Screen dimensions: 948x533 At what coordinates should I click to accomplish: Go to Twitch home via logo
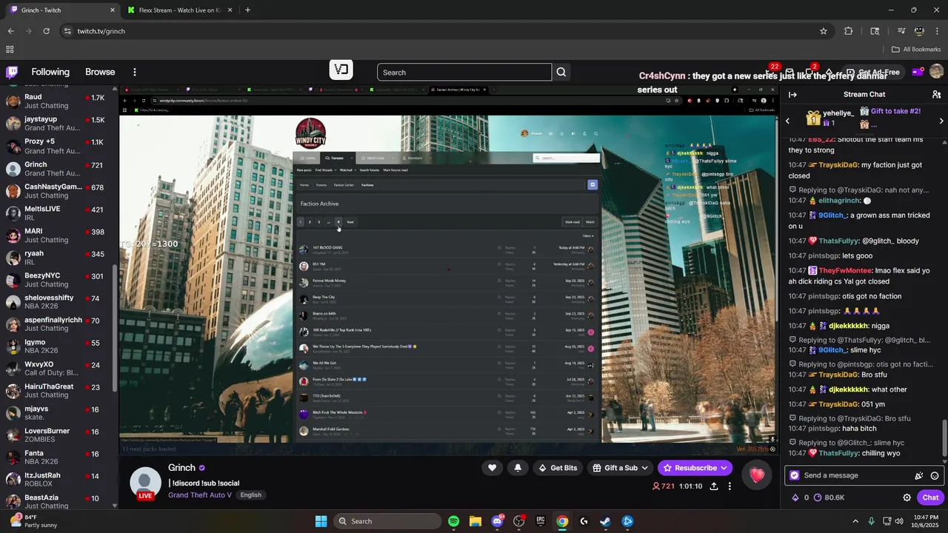pyautogui.click(x=12, y=72)
